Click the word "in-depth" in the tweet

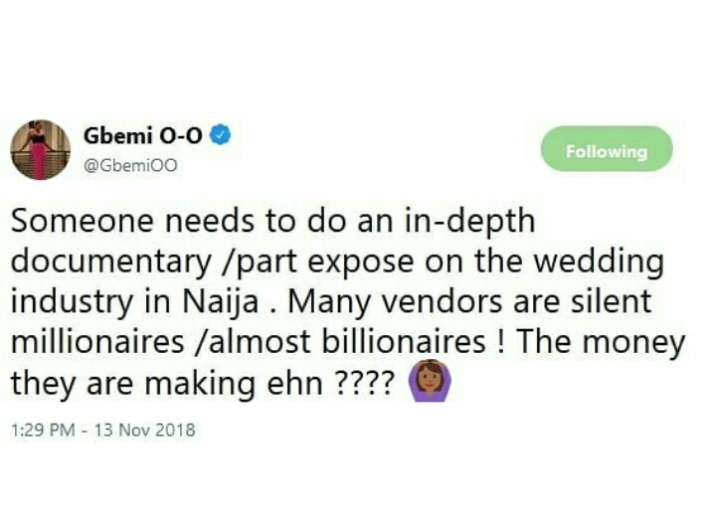pyautogui.click(x=468, y=221)
